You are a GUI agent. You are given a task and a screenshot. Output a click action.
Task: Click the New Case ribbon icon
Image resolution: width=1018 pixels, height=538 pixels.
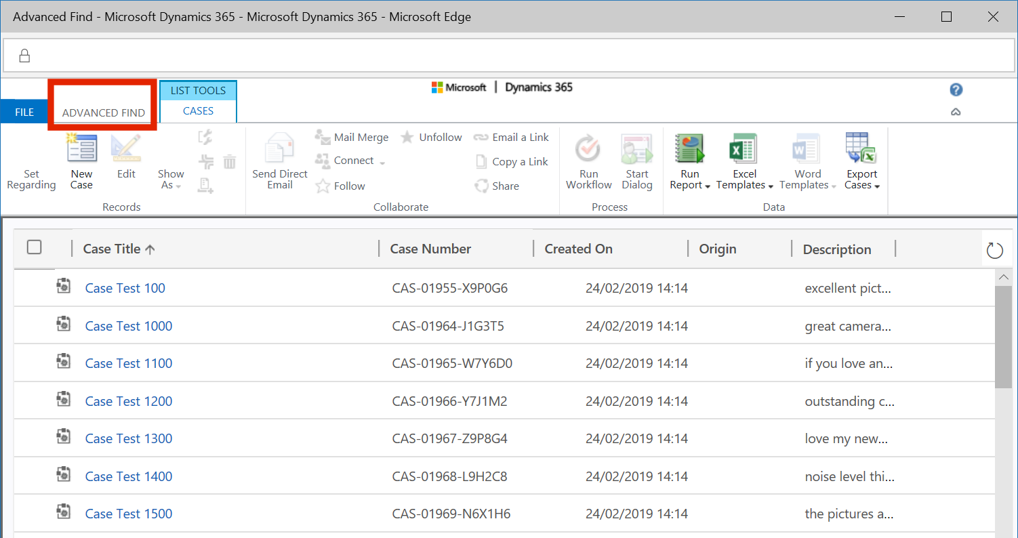click(x=82, y=148)
